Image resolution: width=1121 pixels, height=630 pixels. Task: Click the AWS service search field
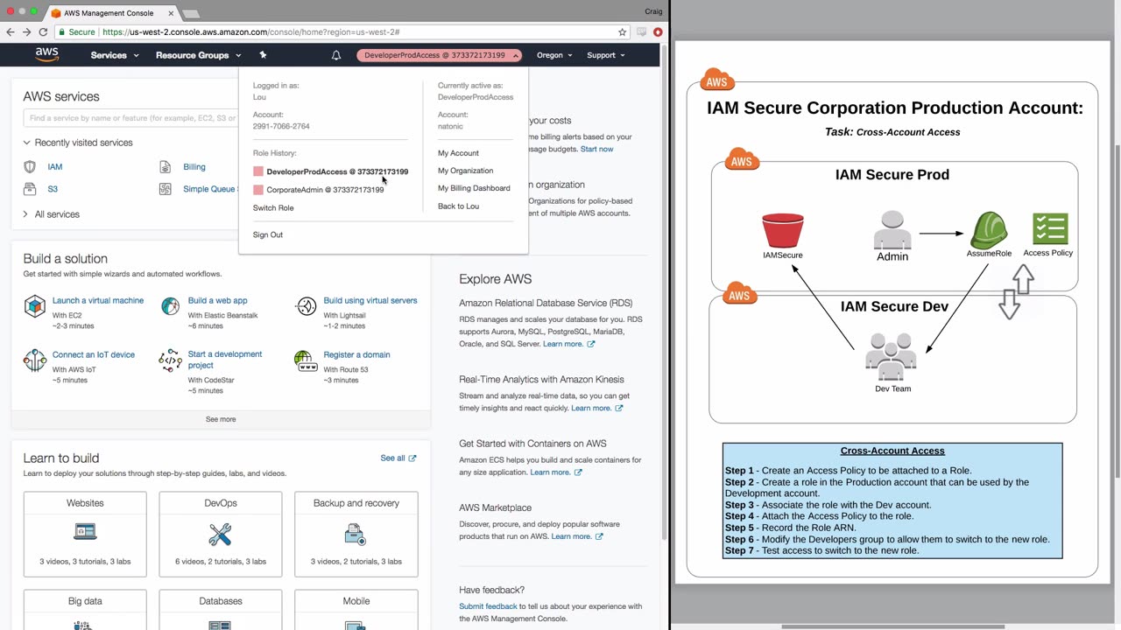click(131, 118)
